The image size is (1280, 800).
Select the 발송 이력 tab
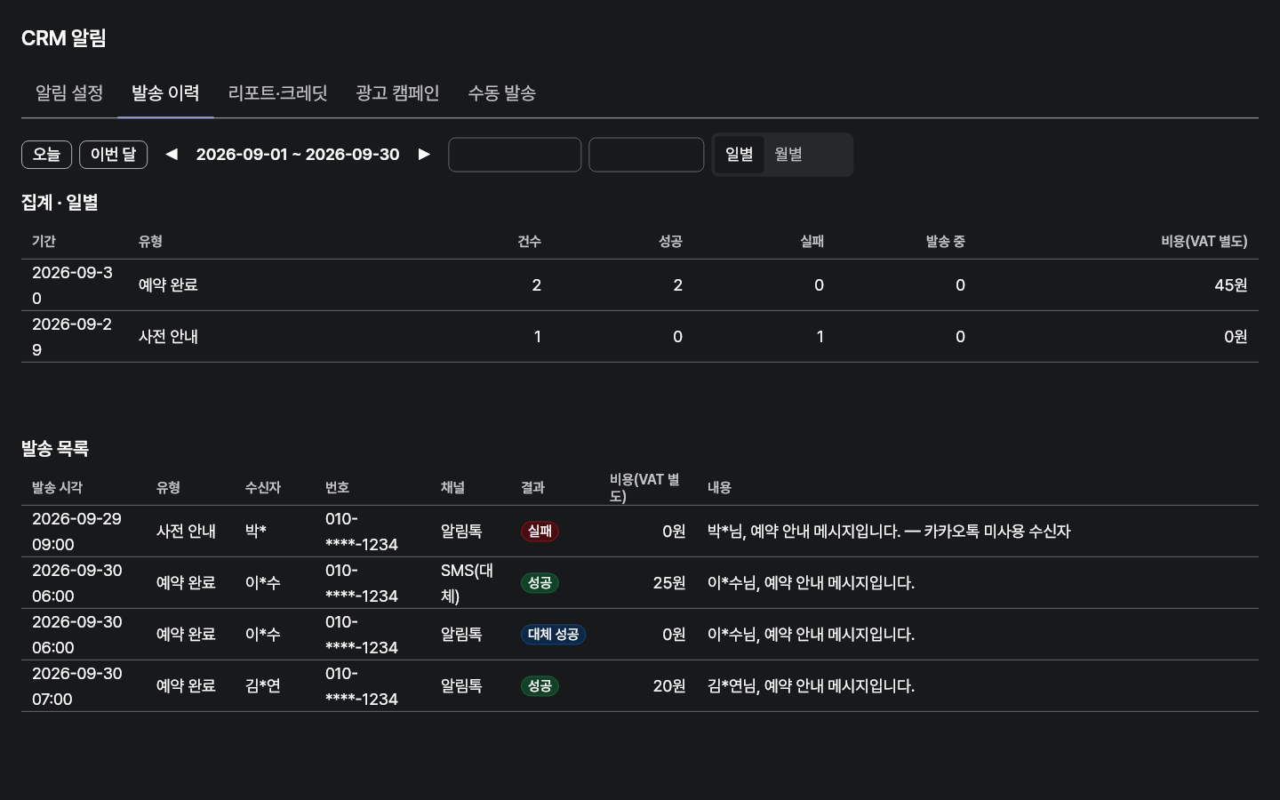click(x=165, y=93)
